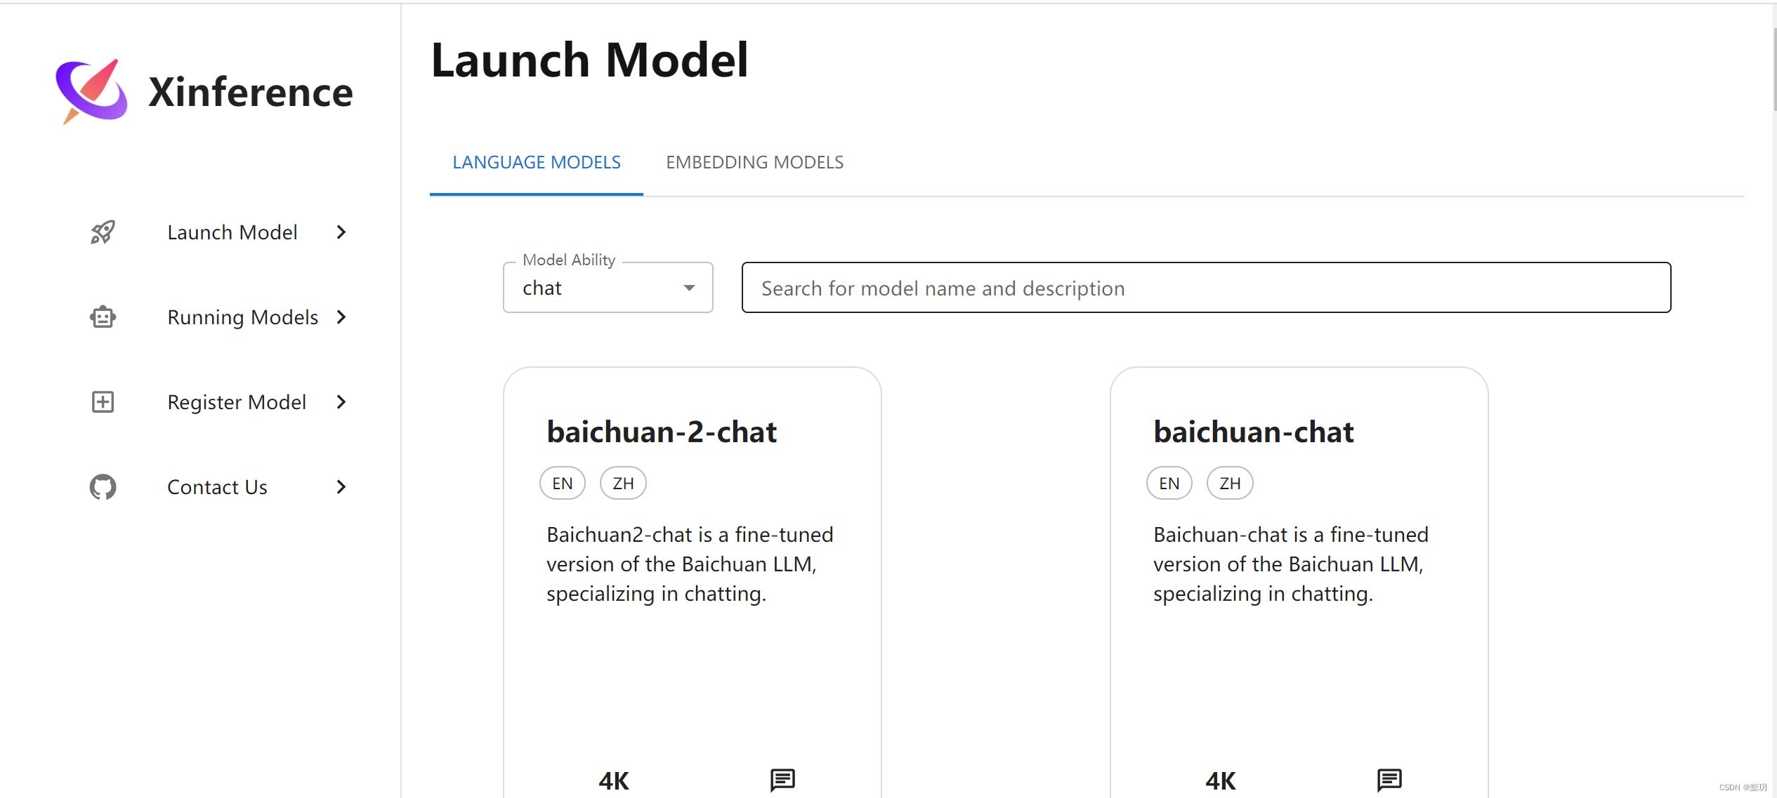Image resolution: width=1777 pixels, height=798 pixels.
Task: Click the GitHub icon beside Contact Us
Action: [103, 487]
